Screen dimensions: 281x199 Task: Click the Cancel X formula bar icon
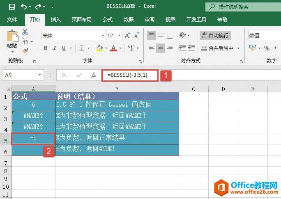point(64,75)
